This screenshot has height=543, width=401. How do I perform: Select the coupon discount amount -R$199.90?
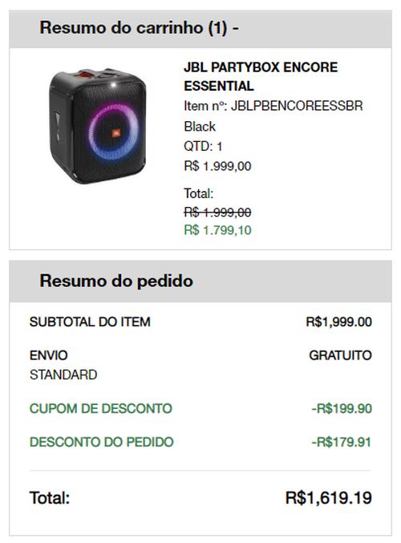click(342, 408)
